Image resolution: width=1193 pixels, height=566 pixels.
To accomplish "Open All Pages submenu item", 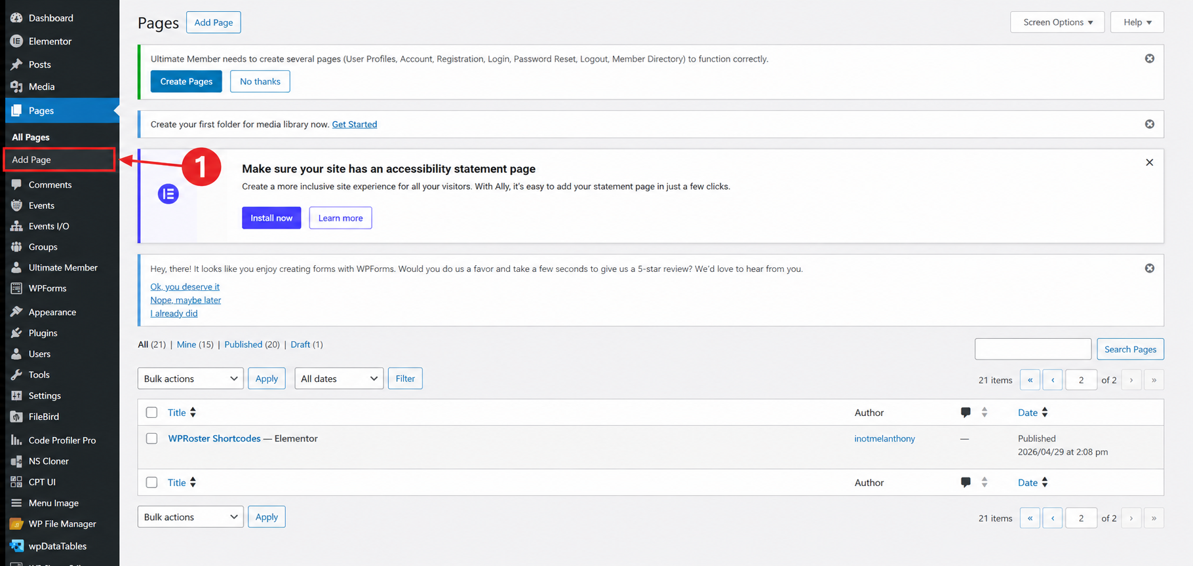I will [31, 138].
